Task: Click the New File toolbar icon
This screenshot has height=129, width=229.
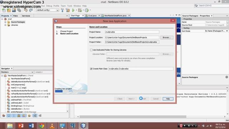Action: pyautogui.click(x=4, y=10)
